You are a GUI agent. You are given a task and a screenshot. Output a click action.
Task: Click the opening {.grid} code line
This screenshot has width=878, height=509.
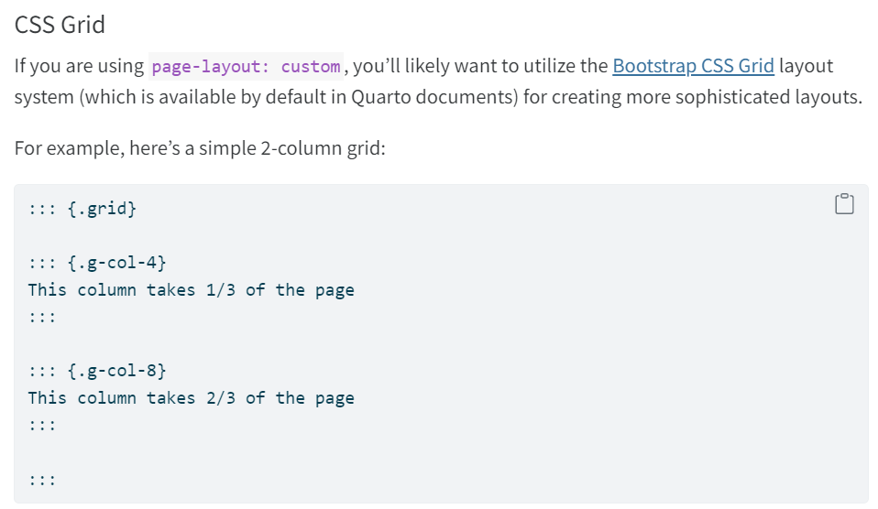(x=82, y=209)
